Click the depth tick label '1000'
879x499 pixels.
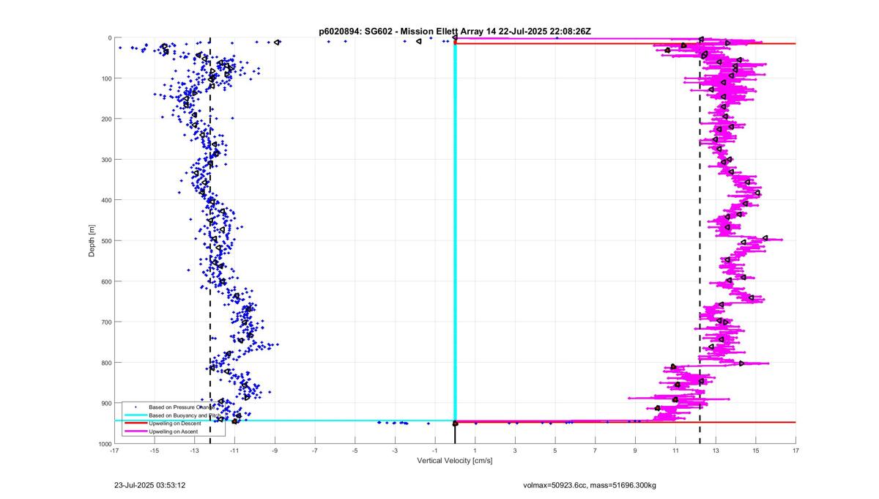point(104,444)
